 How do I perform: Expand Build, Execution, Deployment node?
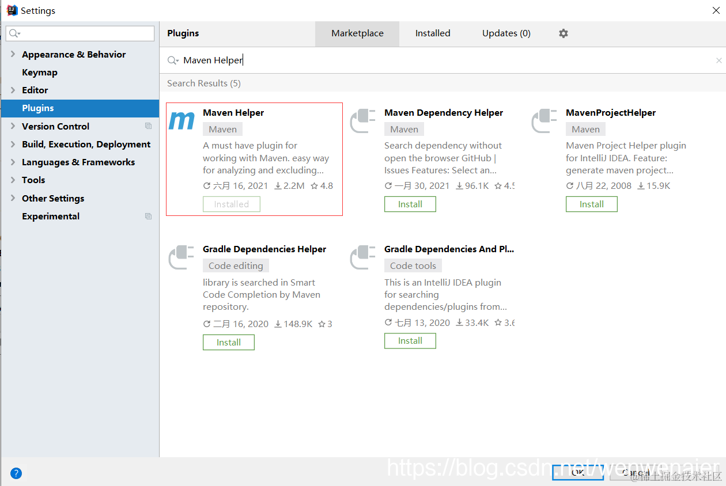pos(13,144)
